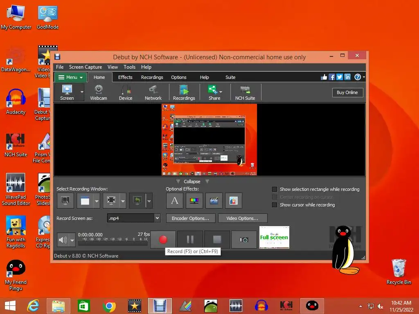Choose the rectangle region selection button
Viewport: 419px width, 314px height.
pyautogui.click(x=111, y=200)
